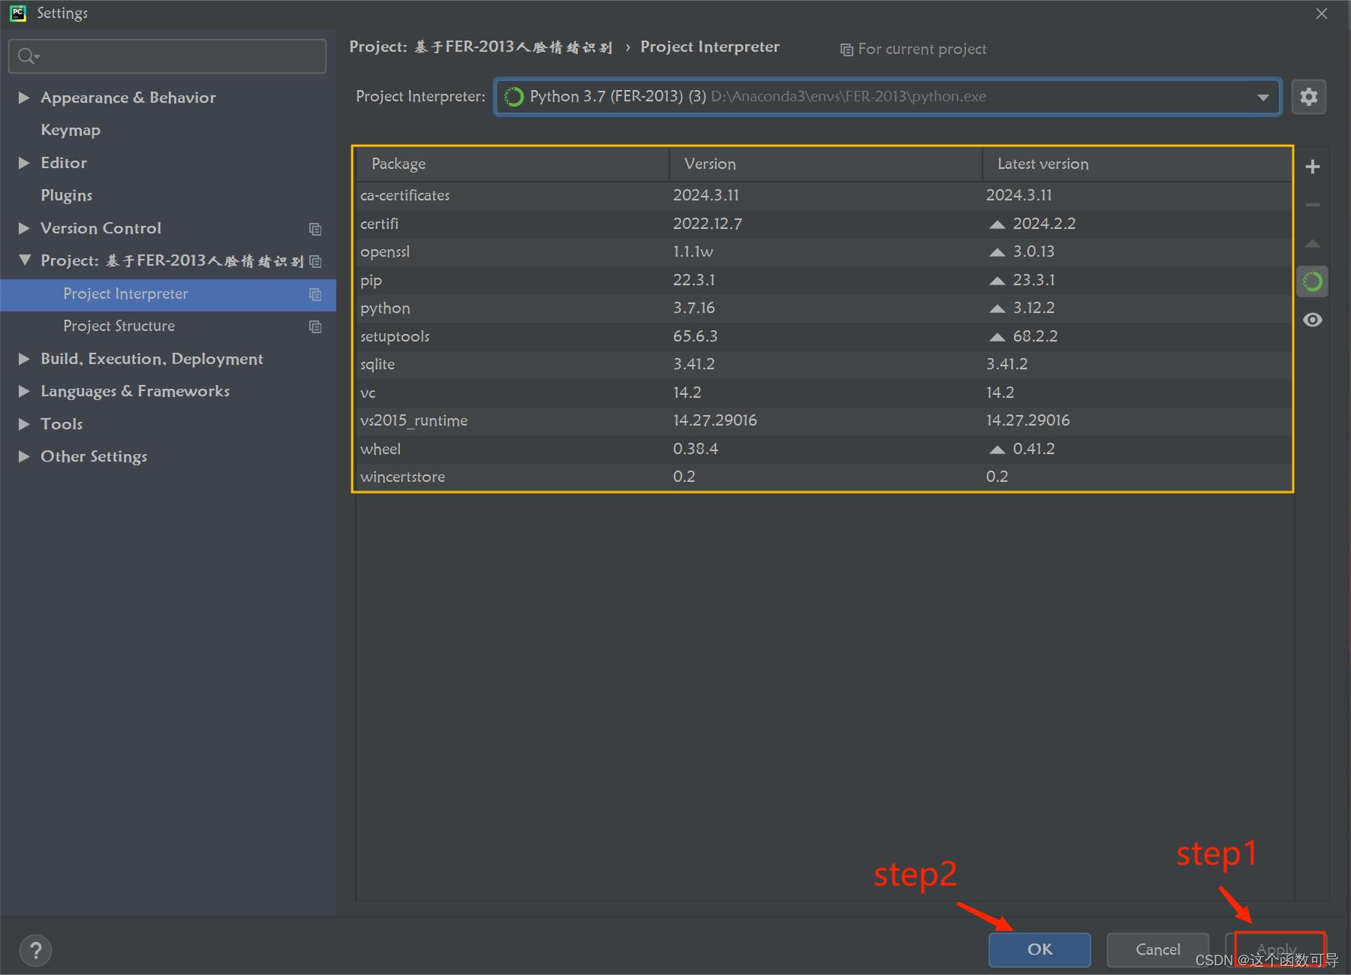
Task: Click the magnifier icon in the search box
Action: (x=26, y=56)
